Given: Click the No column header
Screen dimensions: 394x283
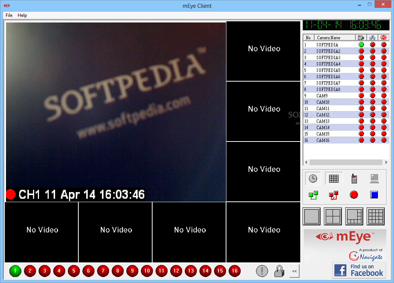Looking at the screenshot, I should click(309, 38).
